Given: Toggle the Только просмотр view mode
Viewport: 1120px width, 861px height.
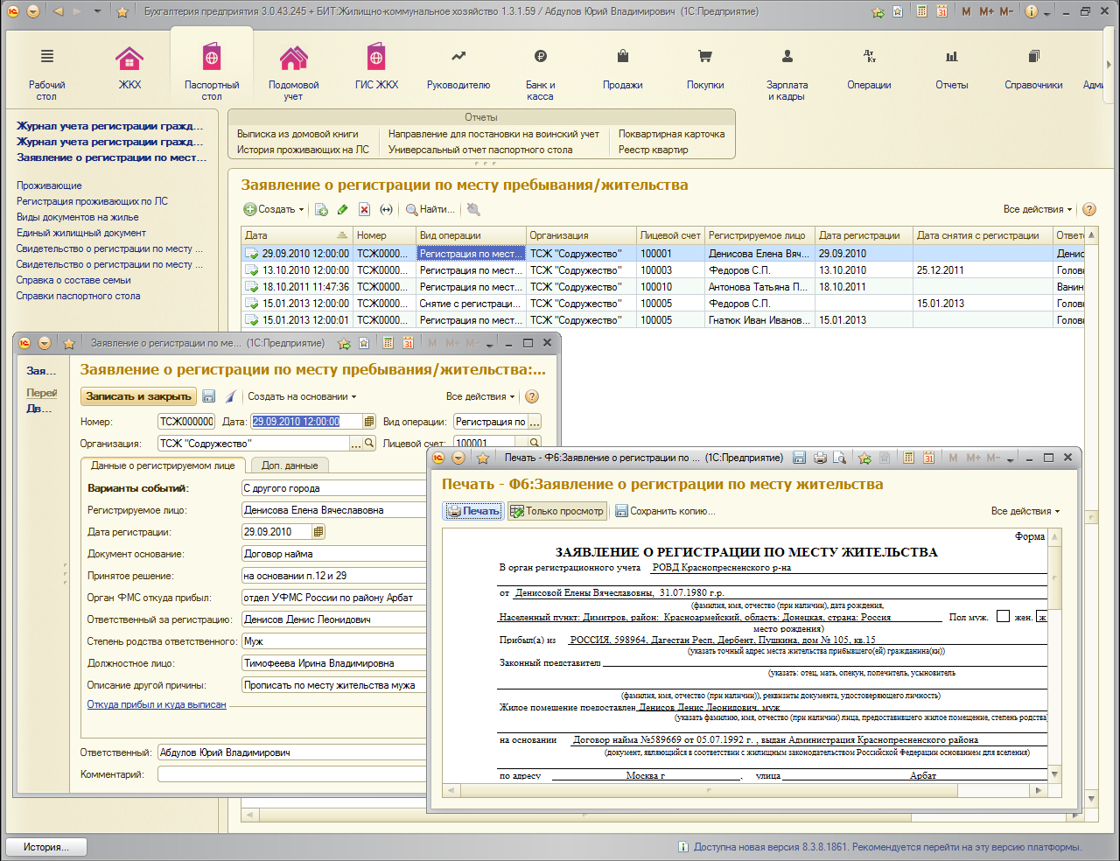Looking at the screenshot, I should [x=557, y=511].
